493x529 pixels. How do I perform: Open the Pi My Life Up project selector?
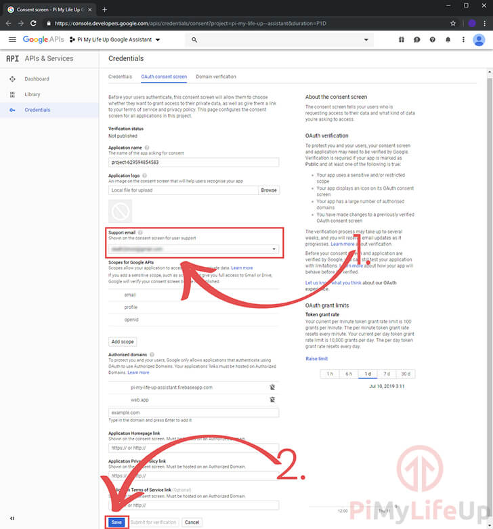point(114,39)
